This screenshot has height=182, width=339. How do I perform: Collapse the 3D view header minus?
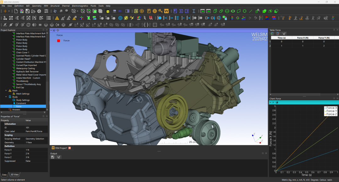[51, 30]
